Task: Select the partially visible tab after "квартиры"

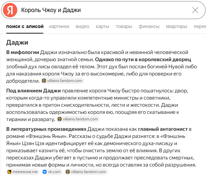Action: point(199,26)
